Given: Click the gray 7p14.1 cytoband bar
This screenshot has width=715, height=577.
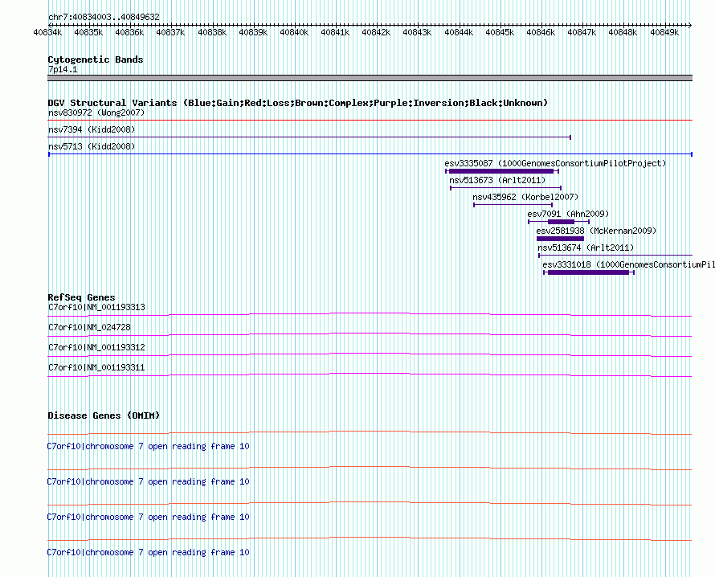Looking at the screenshot, I should coord(370,78).
